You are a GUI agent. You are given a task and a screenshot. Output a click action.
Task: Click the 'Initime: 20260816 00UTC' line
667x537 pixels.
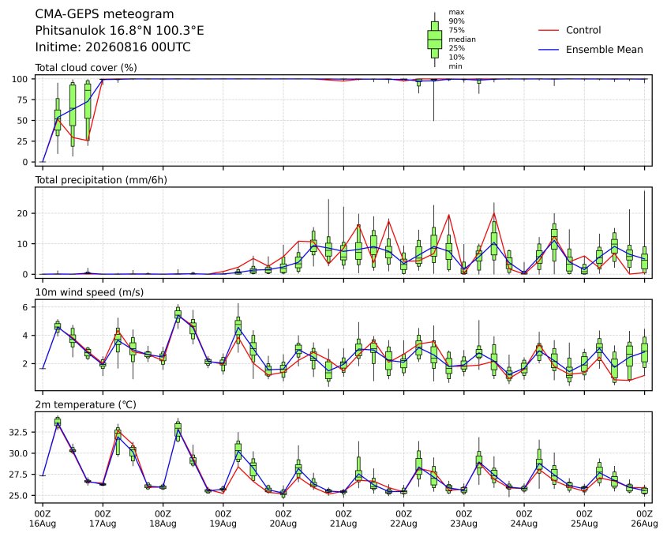click(113, 47)
